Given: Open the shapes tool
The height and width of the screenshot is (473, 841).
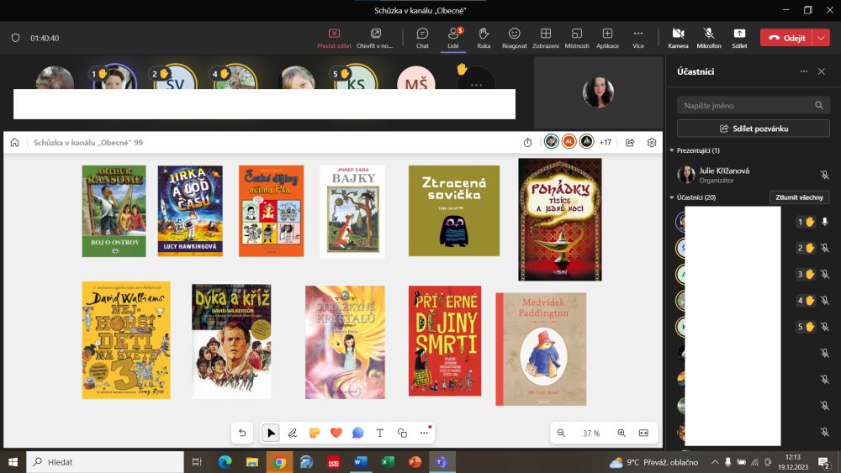Looking at the screenshot, I should [x=402, y=433].
